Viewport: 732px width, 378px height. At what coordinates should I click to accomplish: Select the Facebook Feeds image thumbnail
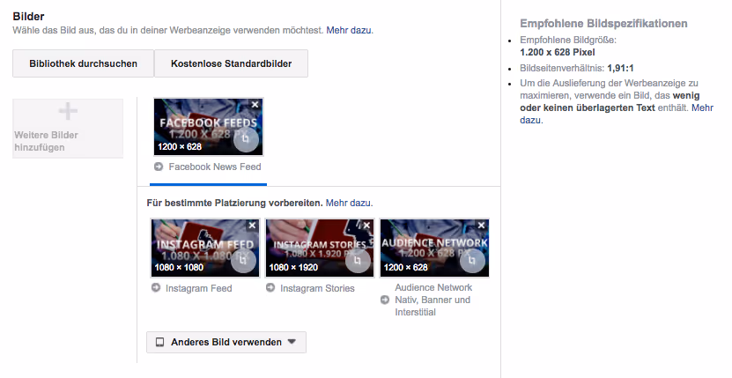pos(209,127)
